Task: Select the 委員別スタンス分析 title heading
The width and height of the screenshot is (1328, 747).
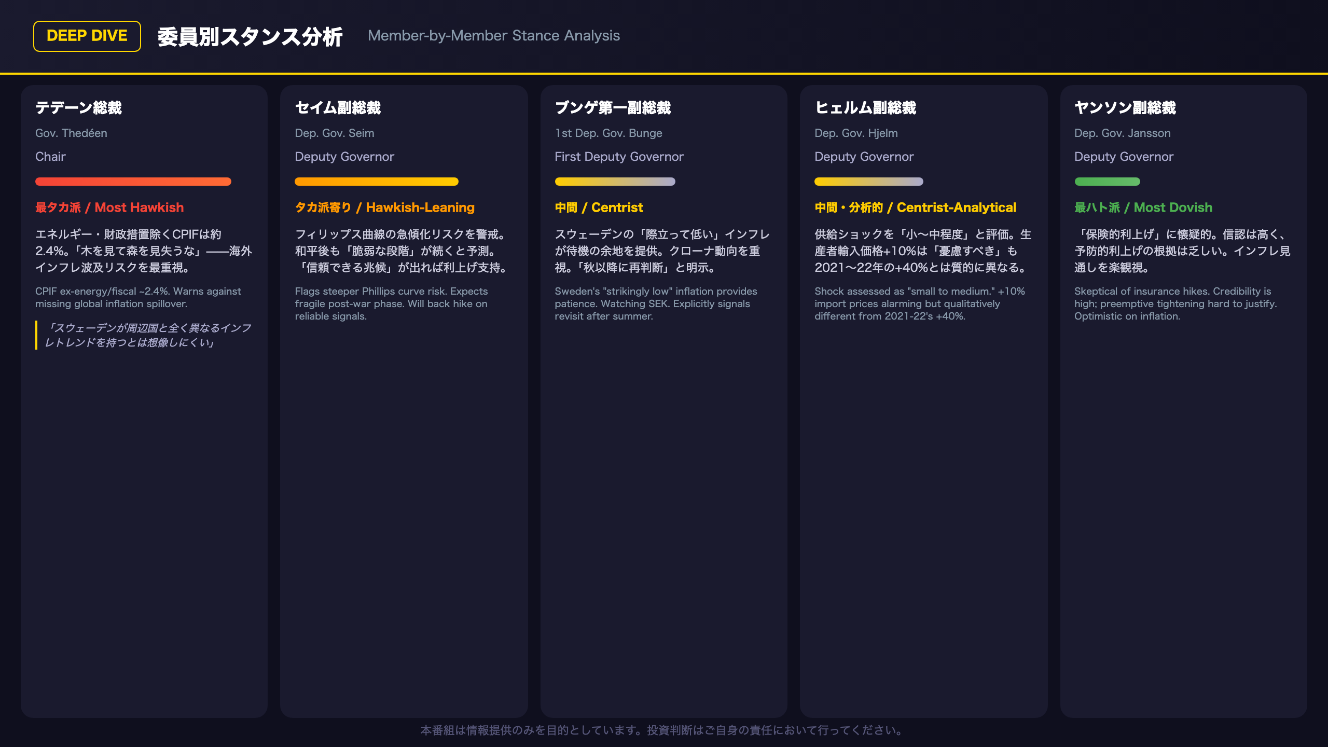Action: (x=250, y=37)
